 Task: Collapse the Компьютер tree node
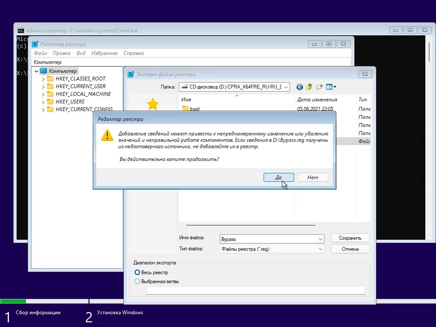pyautogui.click(x=36, y=71)
